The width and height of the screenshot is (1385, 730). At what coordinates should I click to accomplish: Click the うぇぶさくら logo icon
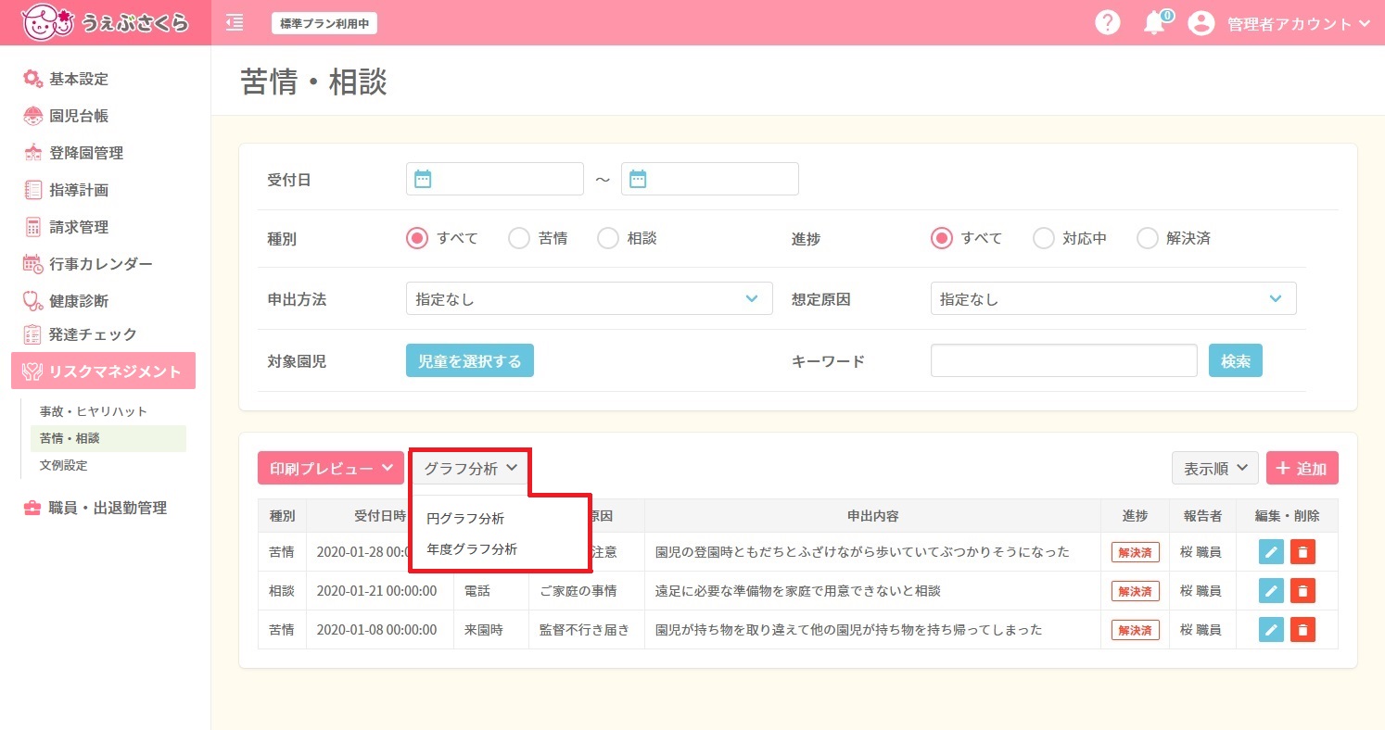[x=46, y=22]
